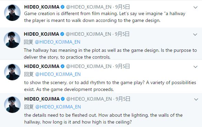
Task: Open 9月5日 timestamp on 'the details need' tweet
Action: 123,99
